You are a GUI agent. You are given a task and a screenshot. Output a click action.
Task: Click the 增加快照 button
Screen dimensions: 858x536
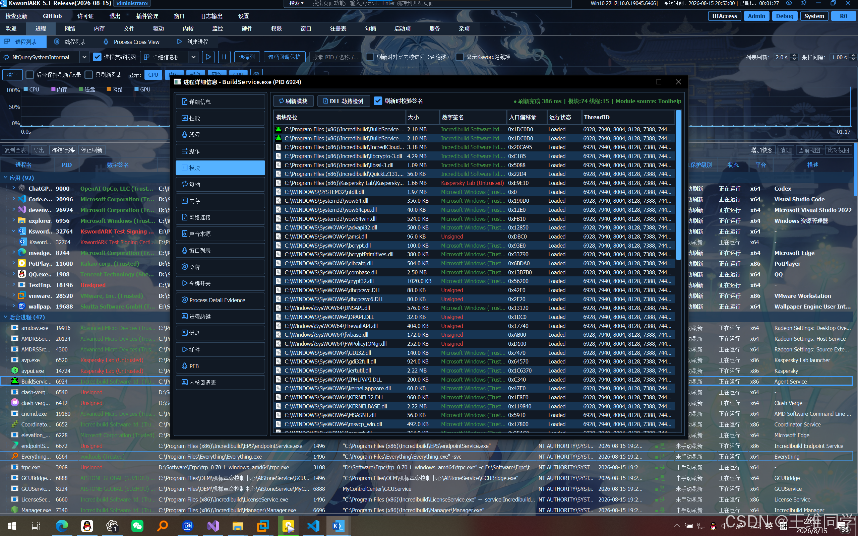[762, 150]
